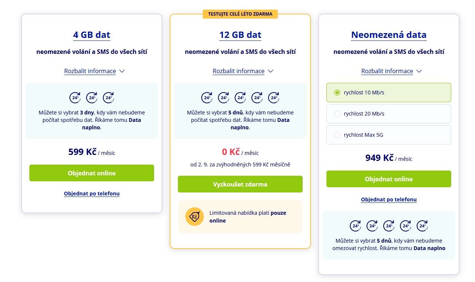Expand Rozbalit informace for 4 GB plan
This screenshot has height=282, width=475.
94,71
